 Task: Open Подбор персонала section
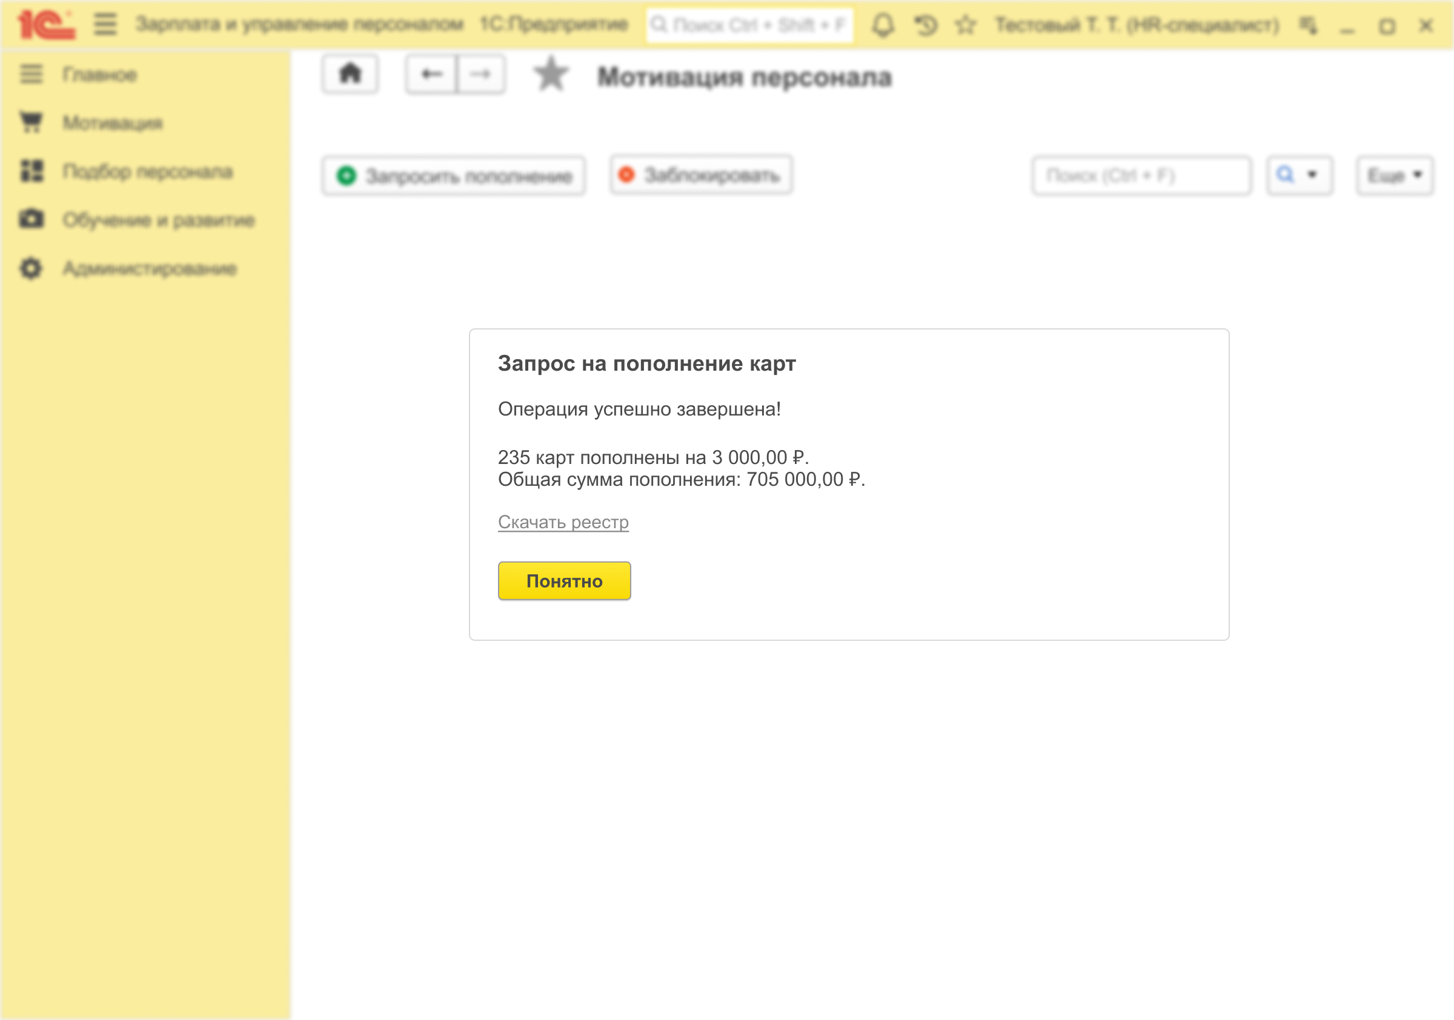click(148, 171)
